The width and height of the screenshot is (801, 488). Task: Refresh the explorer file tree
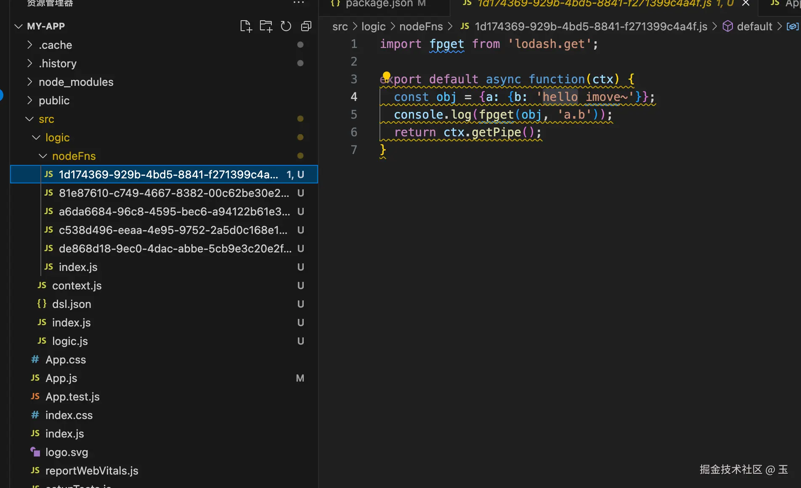286,26
